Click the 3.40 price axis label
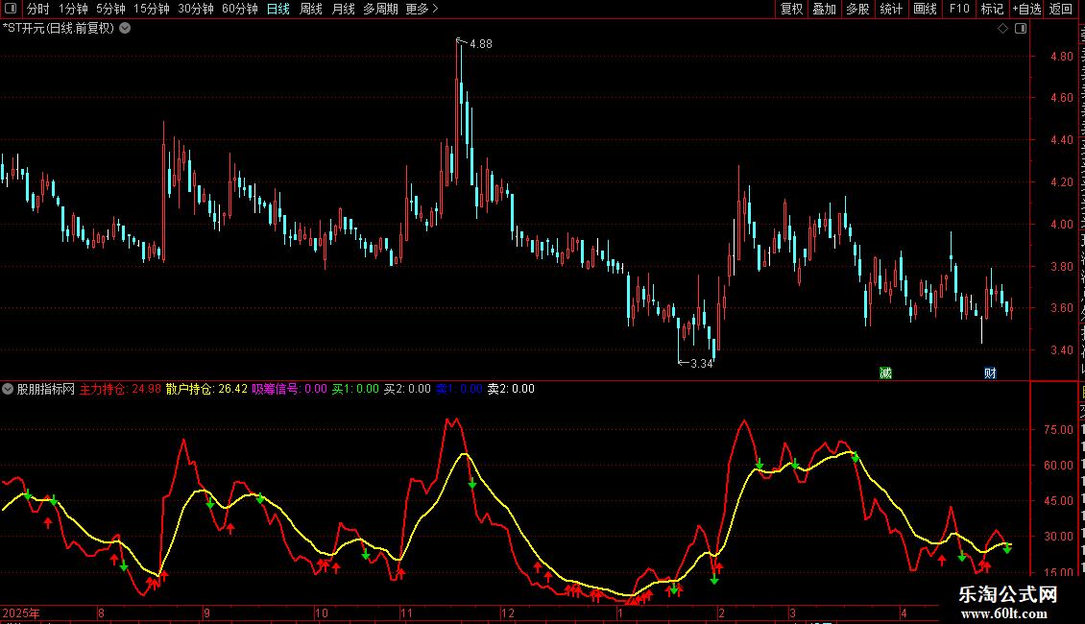Screen dimensions: 1085x624 (1061, 350)
